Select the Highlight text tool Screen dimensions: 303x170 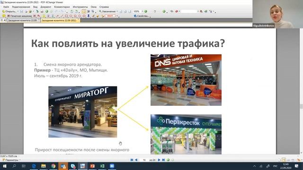coord(44,16)
